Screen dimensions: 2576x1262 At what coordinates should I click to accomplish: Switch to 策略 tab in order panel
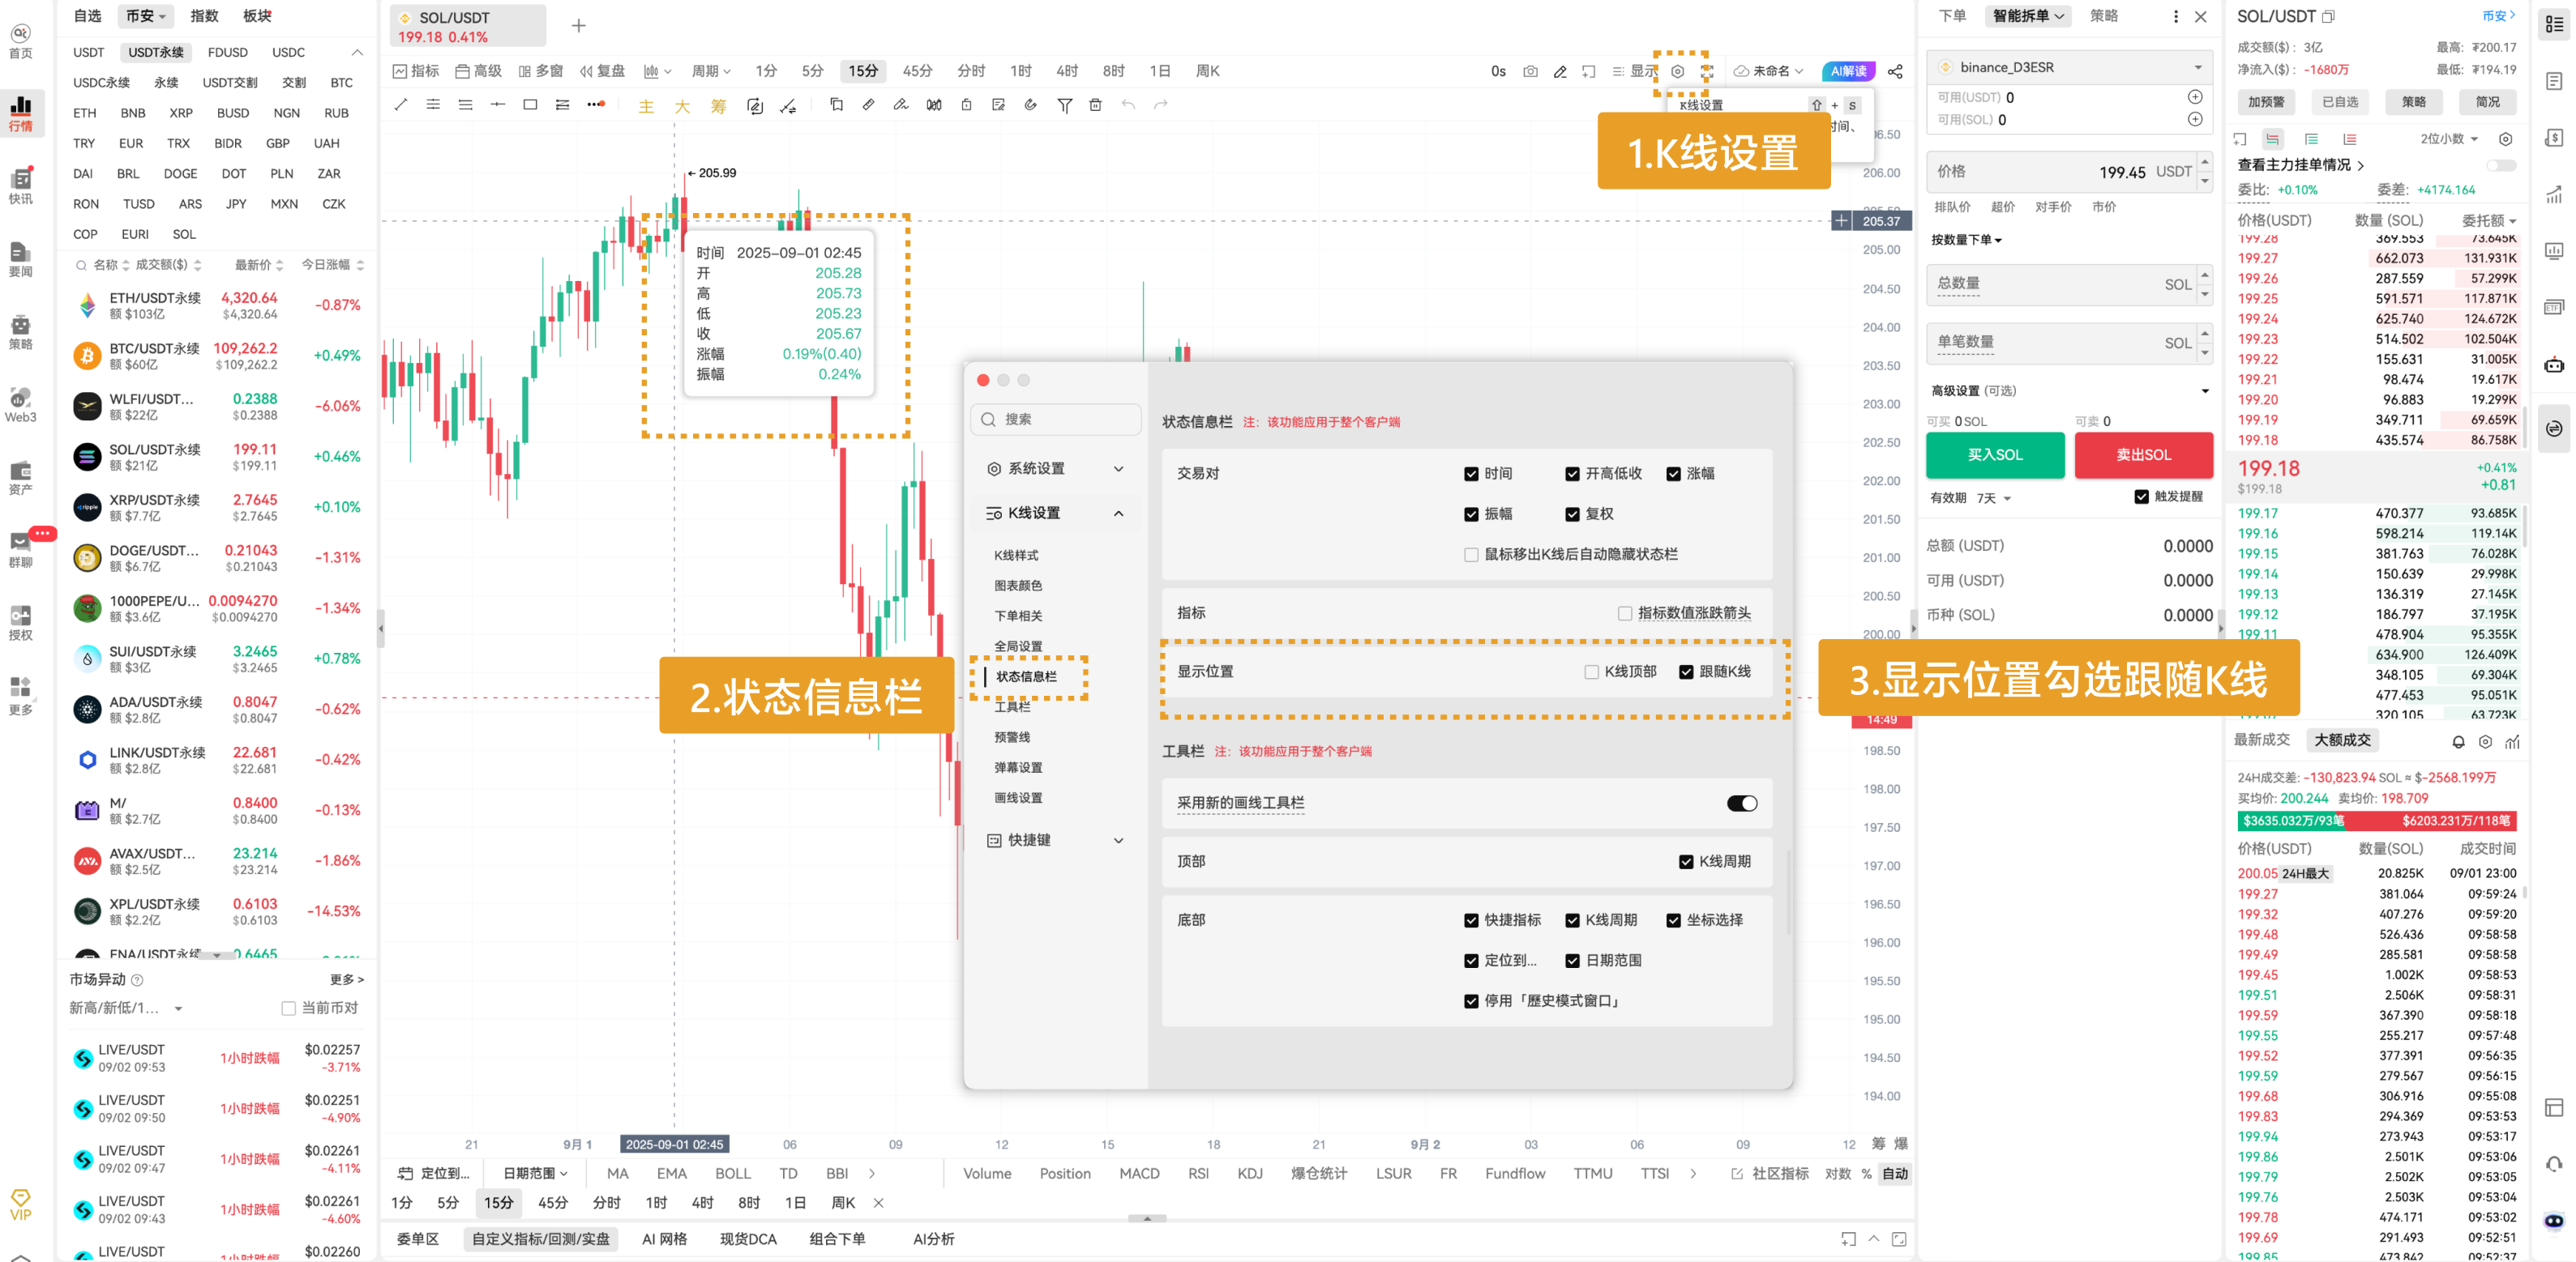[2103, 16]
